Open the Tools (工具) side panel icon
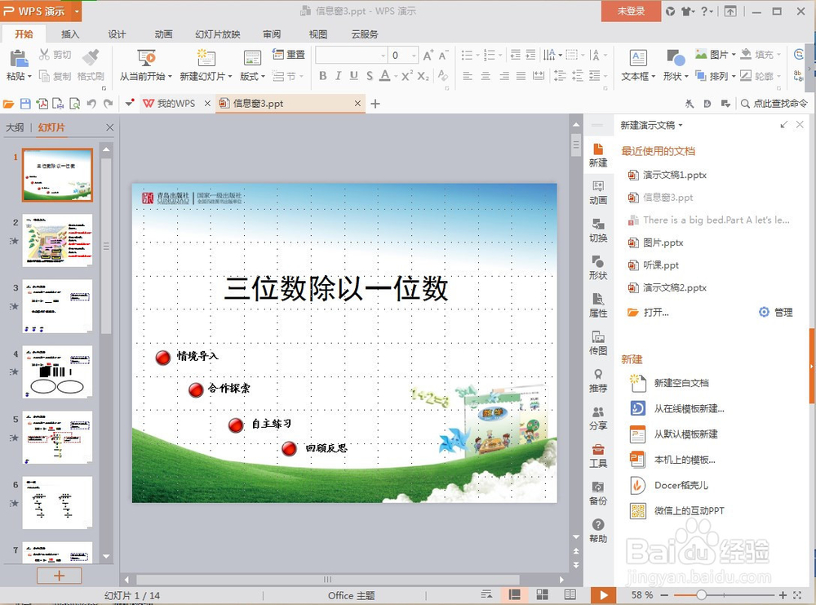816x605 pixels. tap(598, 455)
